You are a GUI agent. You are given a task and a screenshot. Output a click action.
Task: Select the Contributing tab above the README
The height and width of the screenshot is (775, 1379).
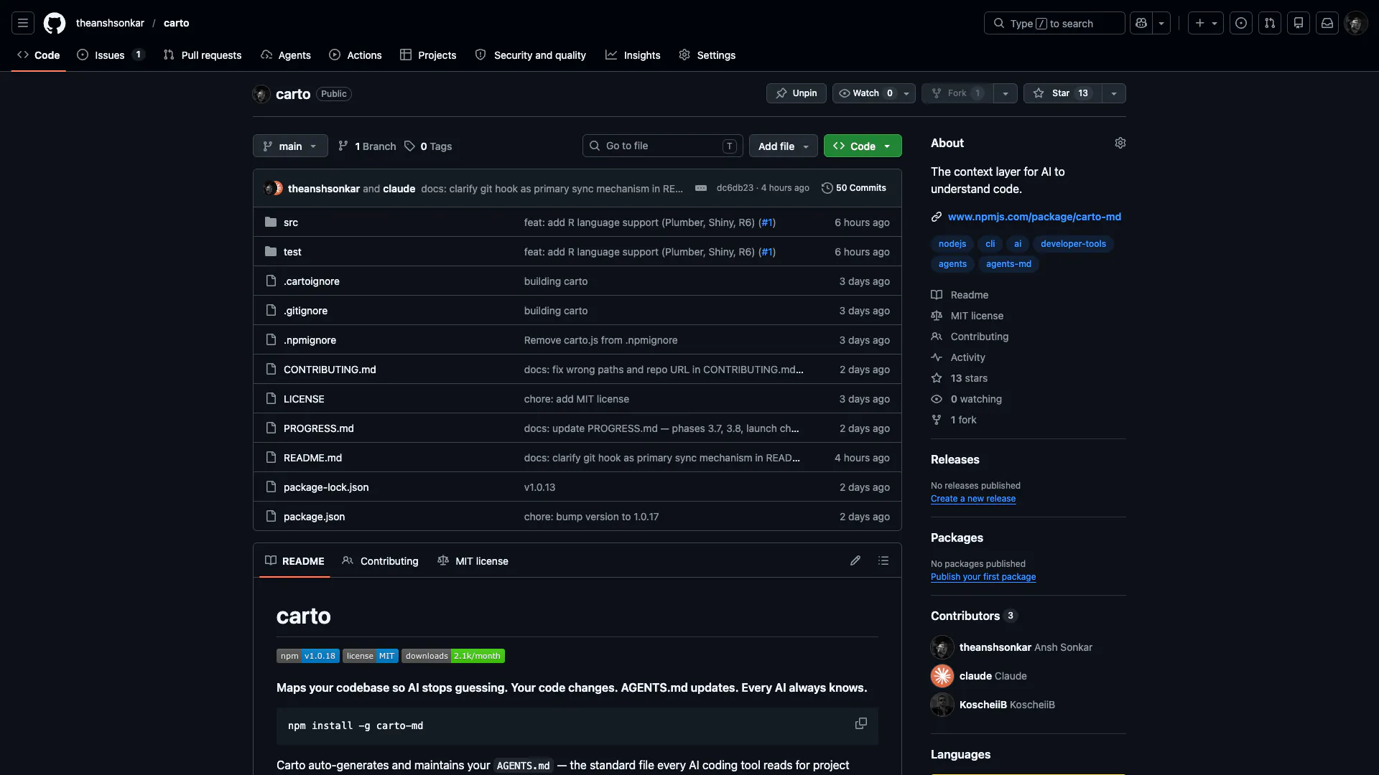tap(381, 560)
